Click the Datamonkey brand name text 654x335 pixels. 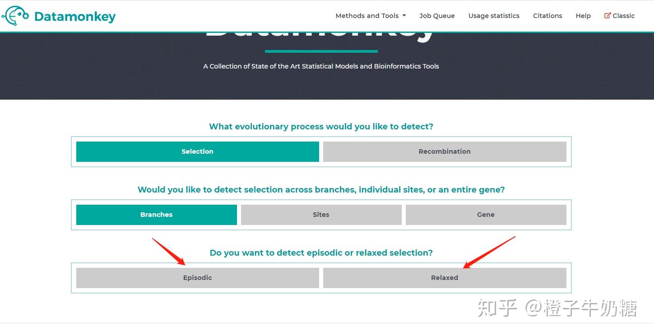pos(75,17)
